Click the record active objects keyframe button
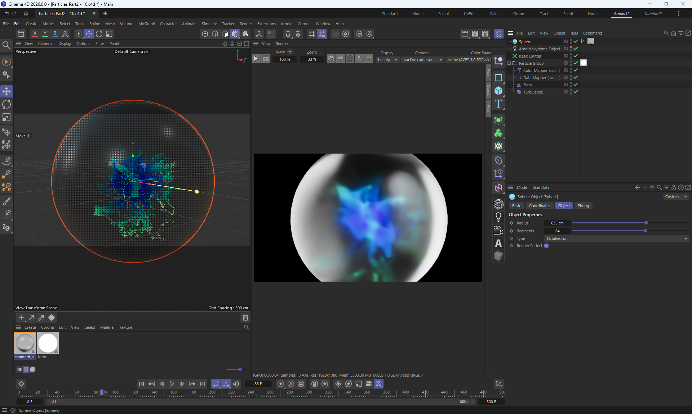 click(x=281, y=384)
